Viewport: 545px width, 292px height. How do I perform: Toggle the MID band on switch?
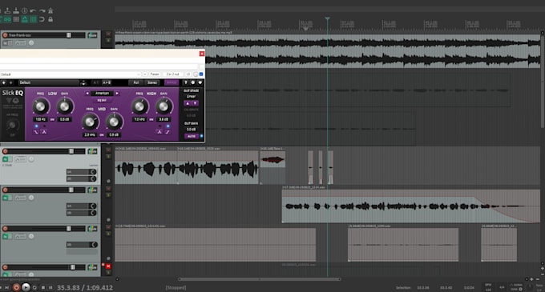(102, 135)
